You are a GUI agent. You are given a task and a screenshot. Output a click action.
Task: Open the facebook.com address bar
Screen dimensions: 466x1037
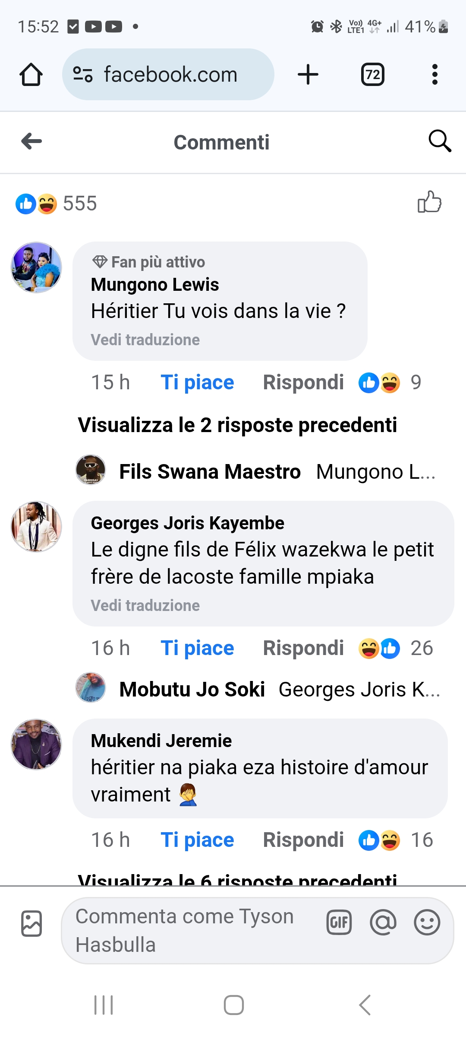click(x=168, y=74)
